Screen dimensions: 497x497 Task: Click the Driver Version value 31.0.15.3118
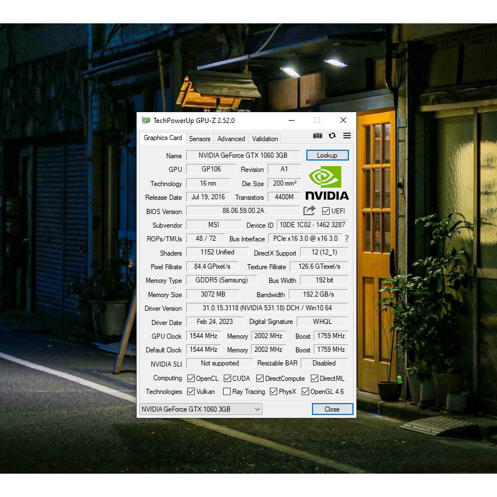coord(267,308)
